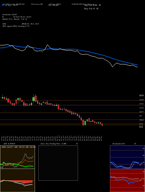The width and height of the screenshot is (145, 192).
Task: Click the 'SI 14/3: 36.41 / 46.21' value
Action: click(22, 17)
